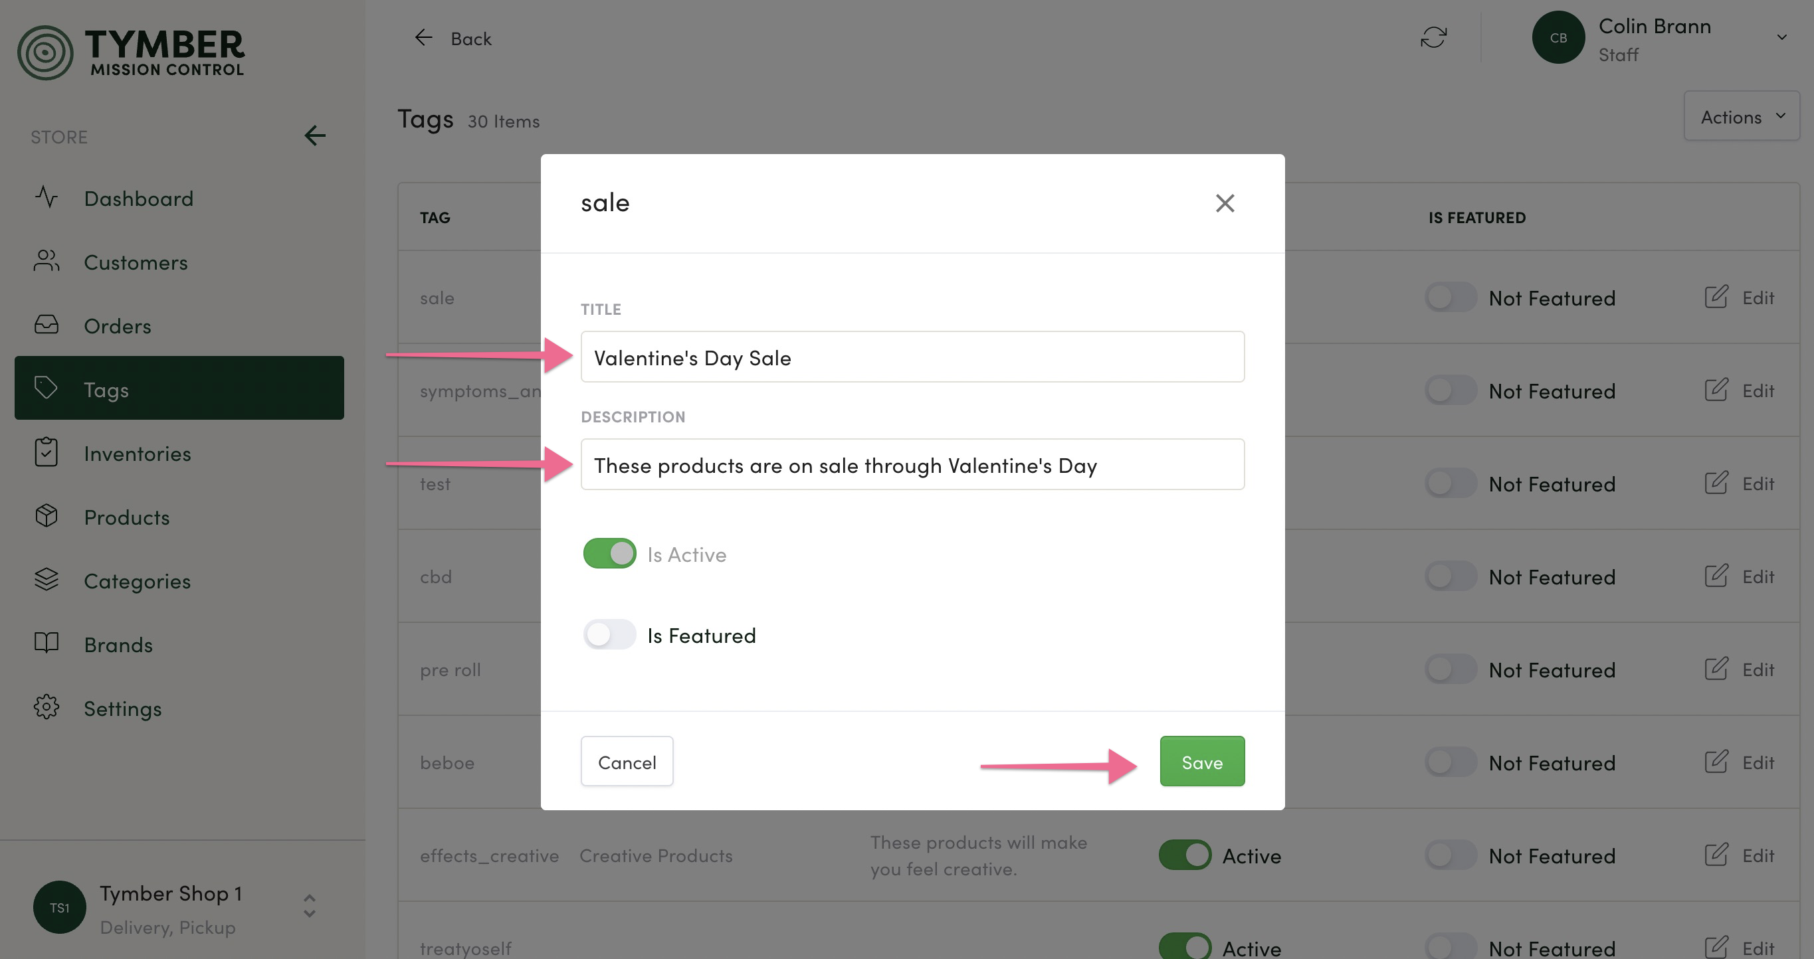The width and height of the screenshot is (1814, 959).
Task: Click edit pencil icon in cbd row
Action: click(1716, 576)
